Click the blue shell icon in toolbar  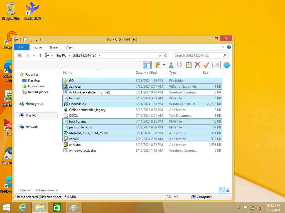(227, 65)
